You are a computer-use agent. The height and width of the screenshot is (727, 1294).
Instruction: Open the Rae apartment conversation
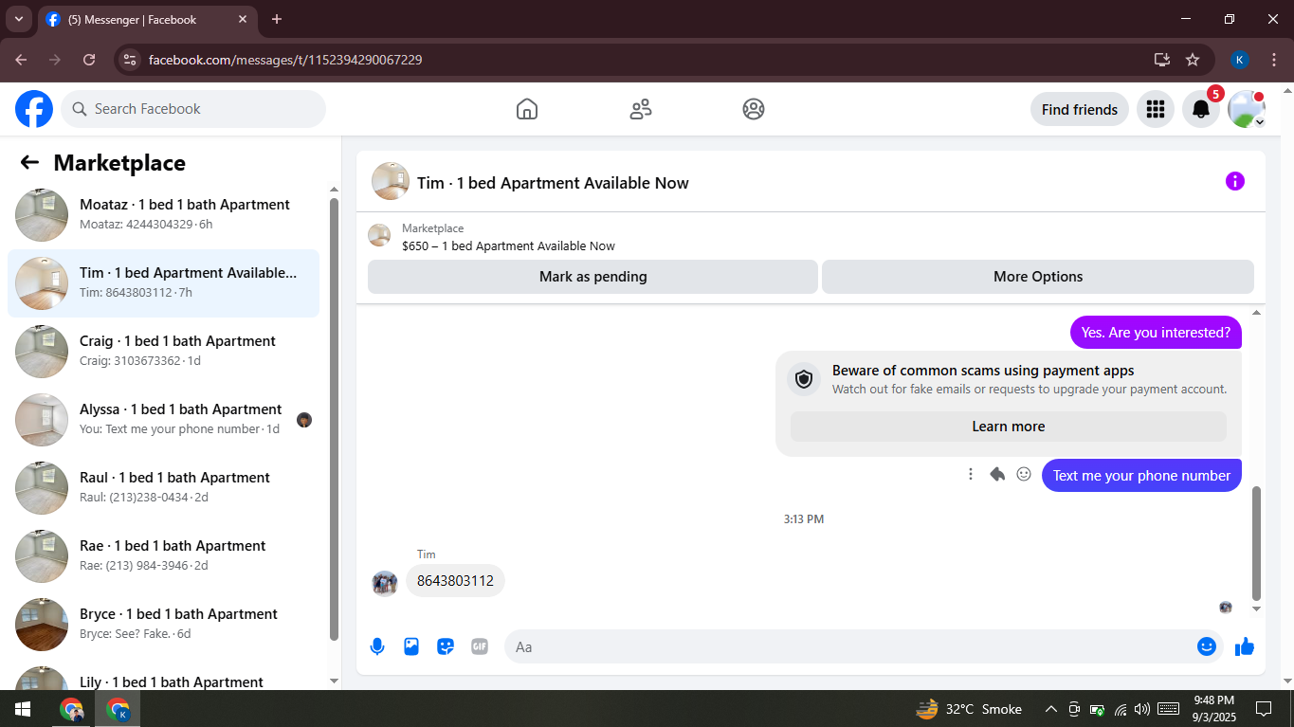click(163, 555)
